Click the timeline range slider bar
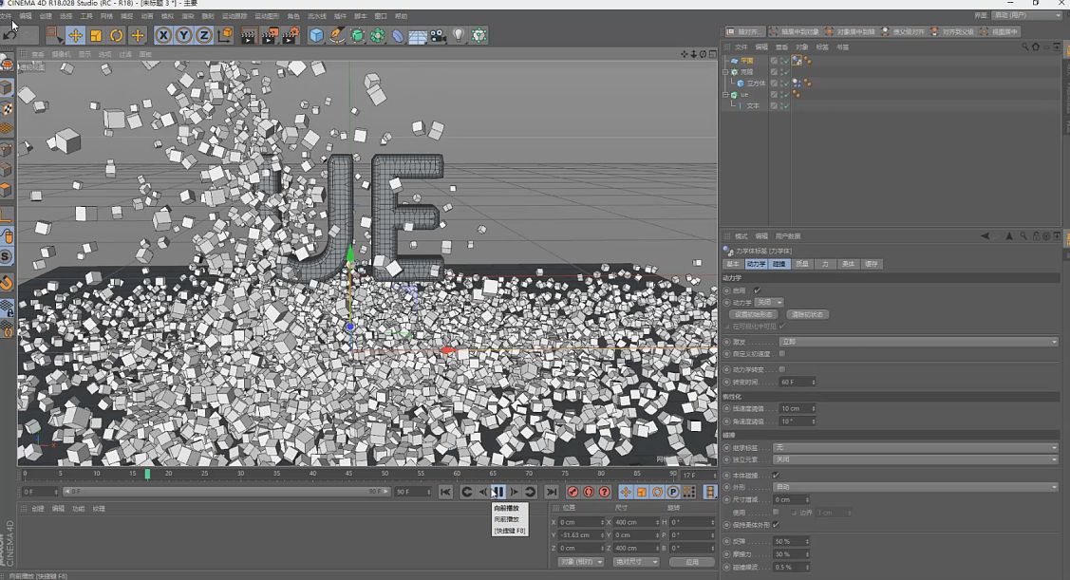The image size is (1070, 580). click(x=227, y=492)
